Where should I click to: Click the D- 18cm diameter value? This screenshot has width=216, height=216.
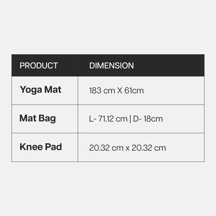click(148, 119)
